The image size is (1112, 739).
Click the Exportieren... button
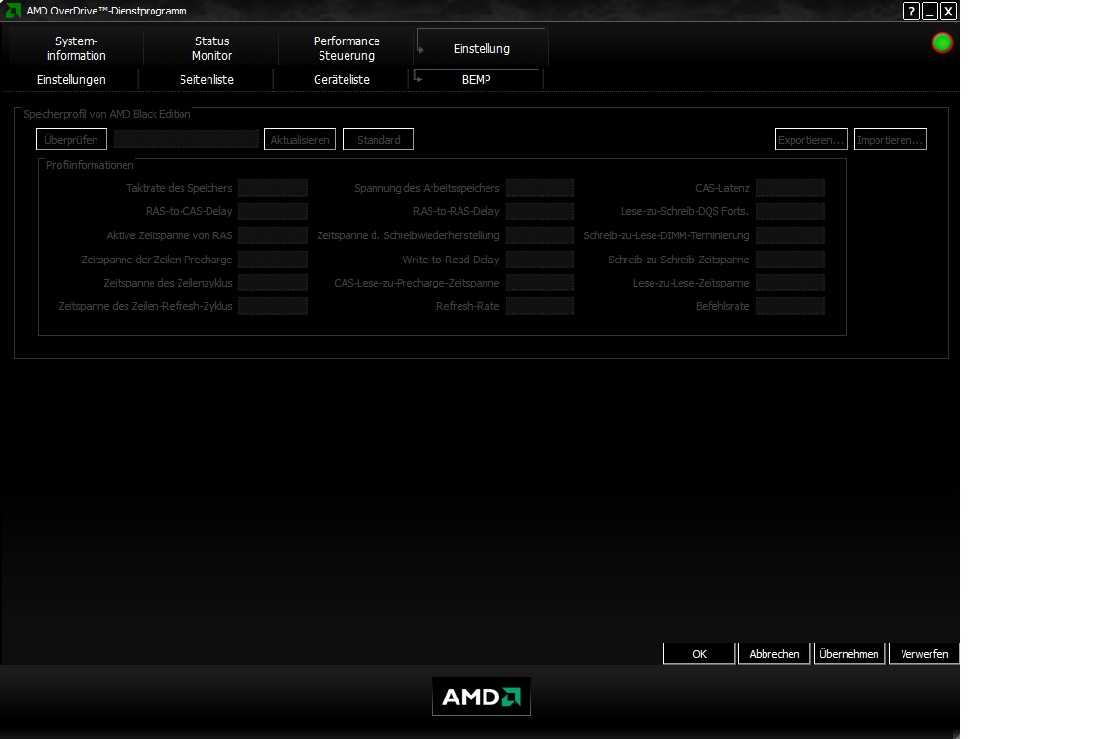pyautogui.click(x=811, y=140)
